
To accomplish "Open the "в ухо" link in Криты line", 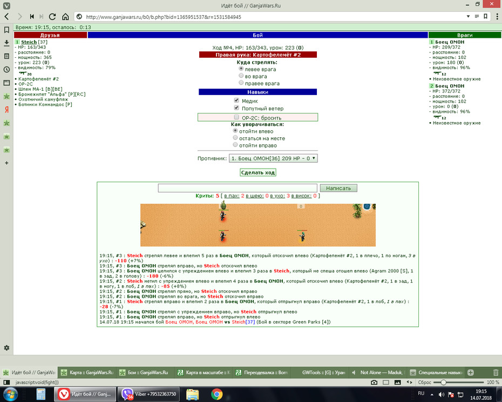I will (x=278, y=196).
